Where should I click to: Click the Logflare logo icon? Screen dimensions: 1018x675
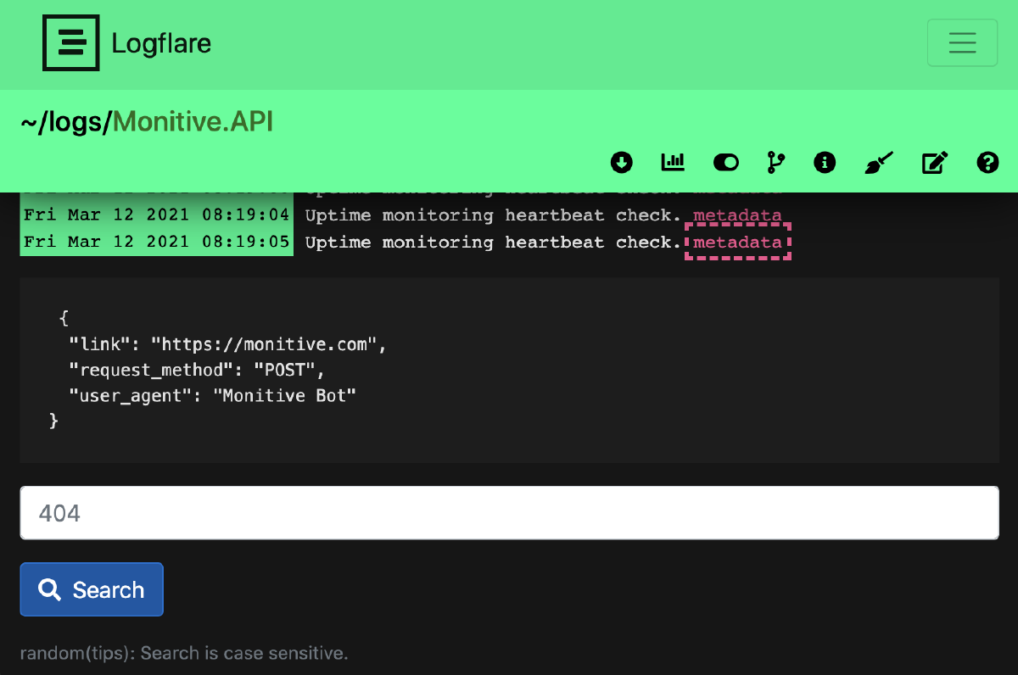coord(71,42)
